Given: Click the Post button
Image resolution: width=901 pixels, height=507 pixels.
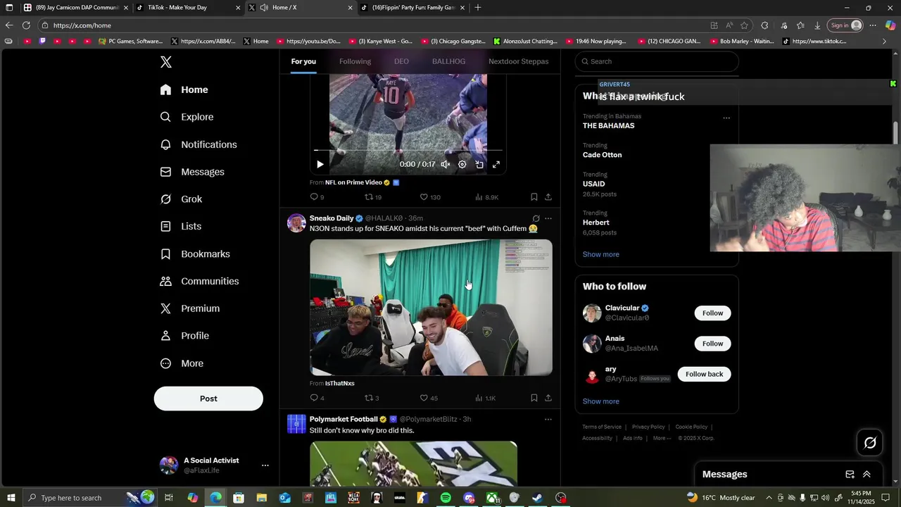Looking at the screenshot, I should click(208, 399).
